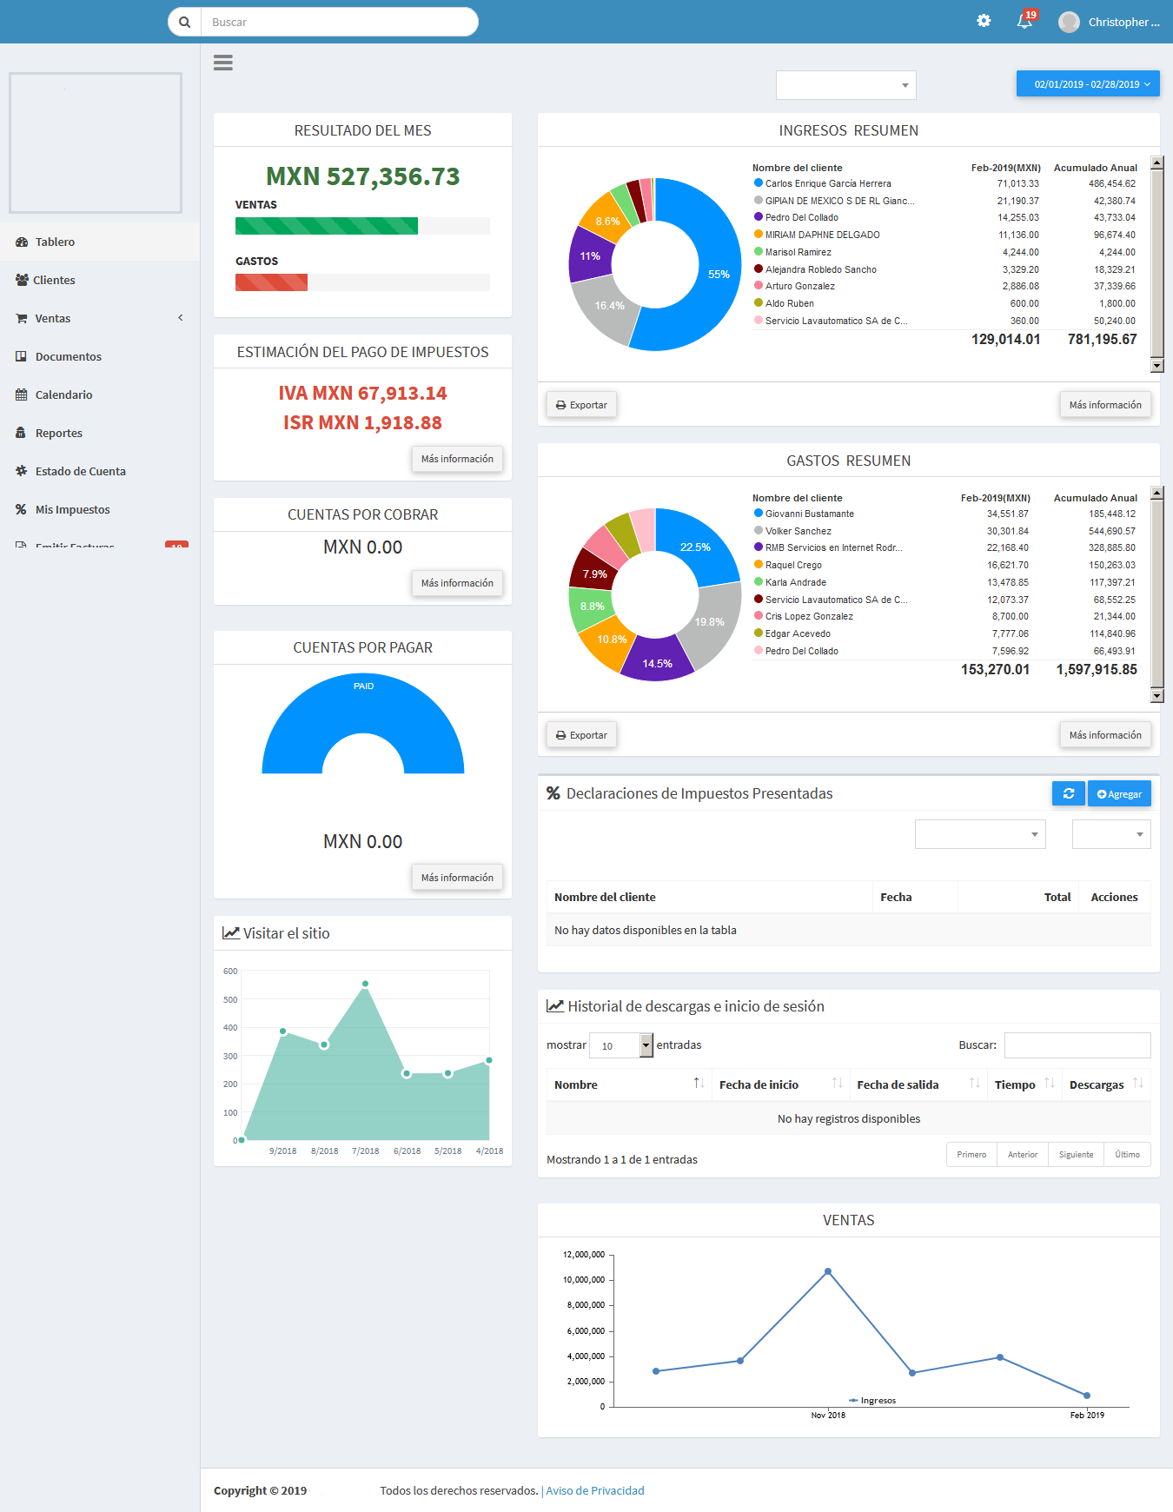The image size is (1173, 1512).
Task: Click the Mis Impuestos percent icon
Action: [x=22, y=509]
